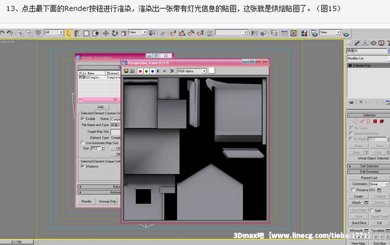Click the QuickSlice button
Screen dimensions: 390x245
point(359,223)
